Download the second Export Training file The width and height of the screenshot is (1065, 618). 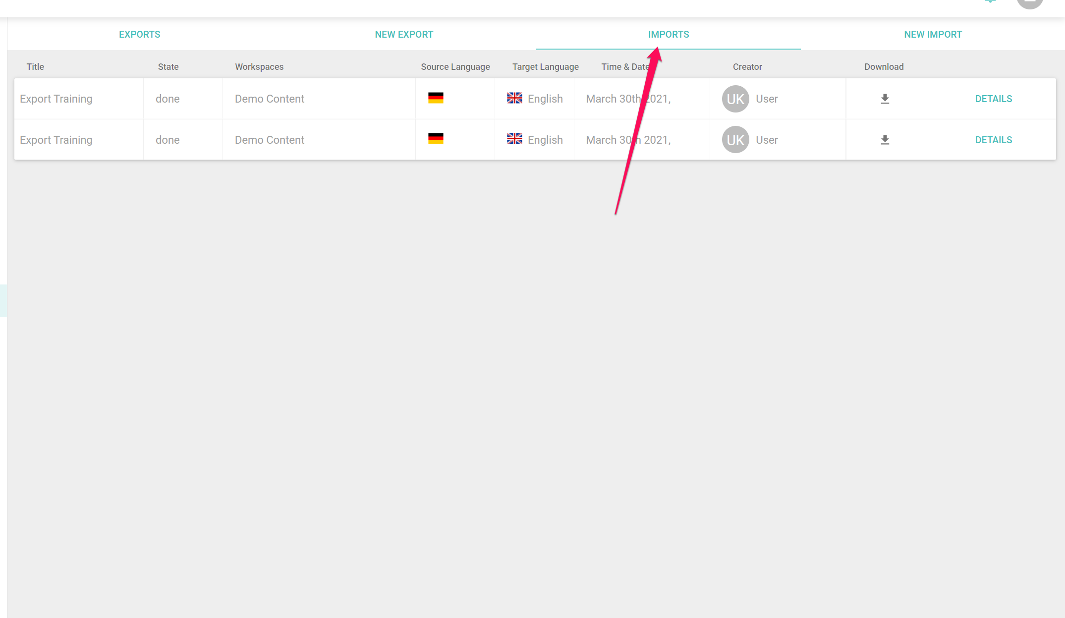tap(885, 140)
